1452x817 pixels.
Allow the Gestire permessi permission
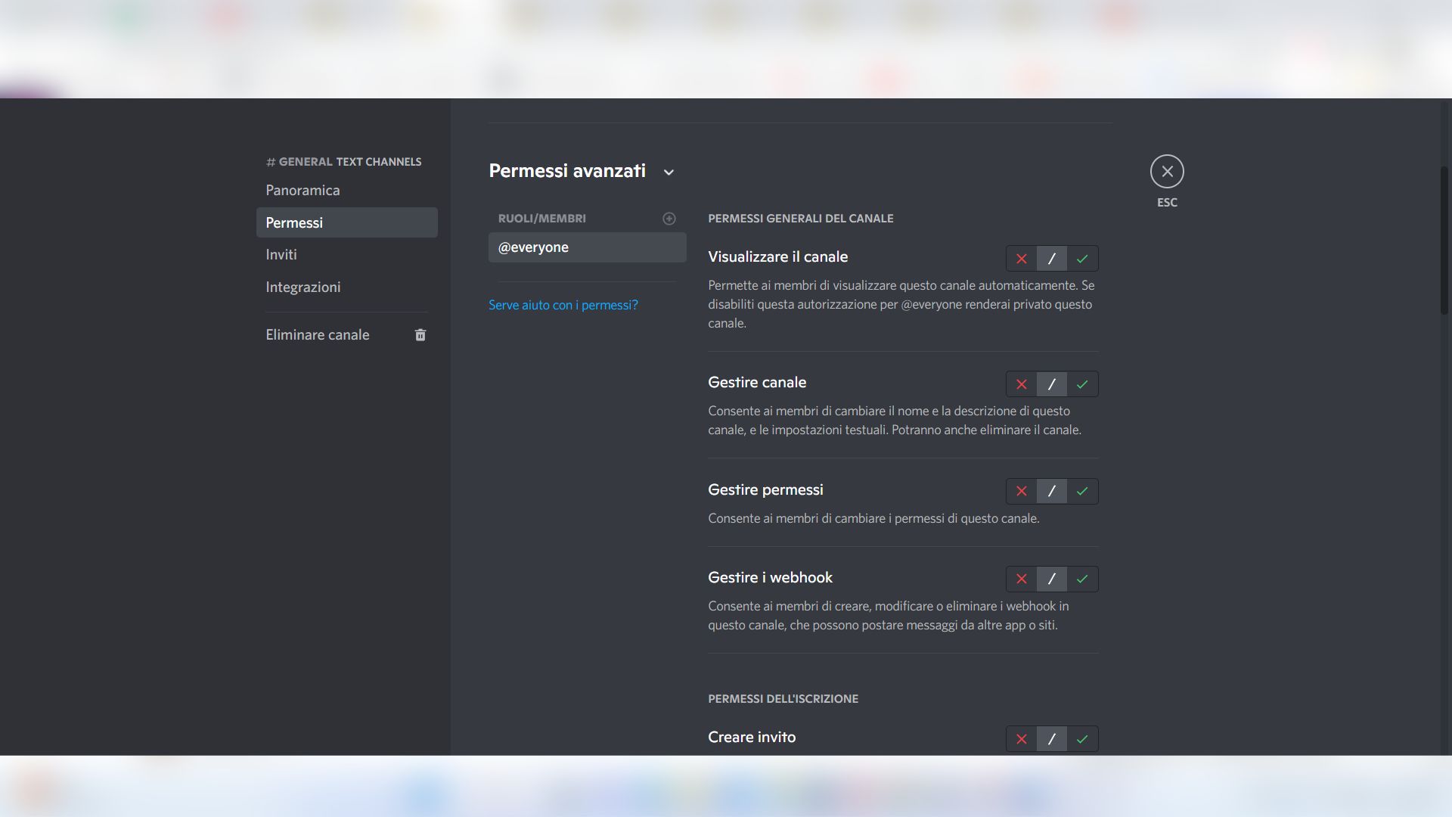(x=1082, y=491)
